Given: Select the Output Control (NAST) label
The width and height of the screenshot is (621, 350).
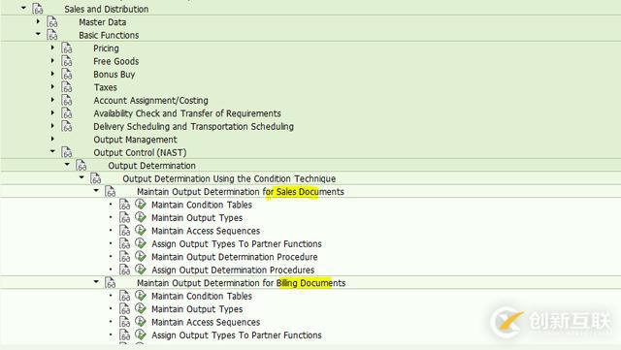Looking at the screenshot, I should [140, 152].
